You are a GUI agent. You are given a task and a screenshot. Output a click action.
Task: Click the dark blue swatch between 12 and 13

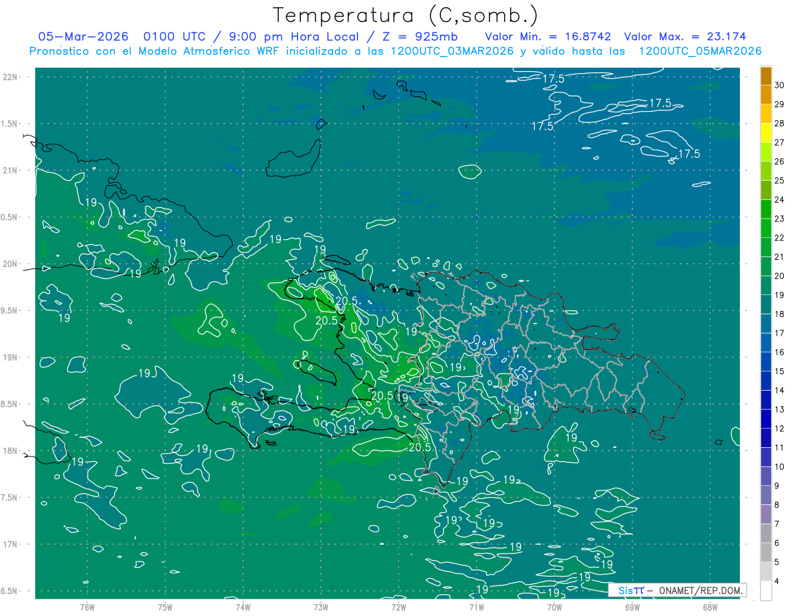(x=766, y=419)
